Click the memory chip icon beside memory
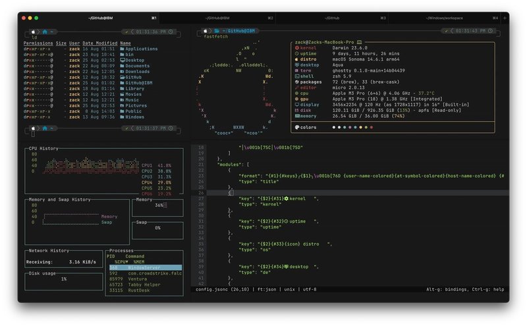This screenshot has width=527, height=326. pyautogui.click(x=297, y=116)
